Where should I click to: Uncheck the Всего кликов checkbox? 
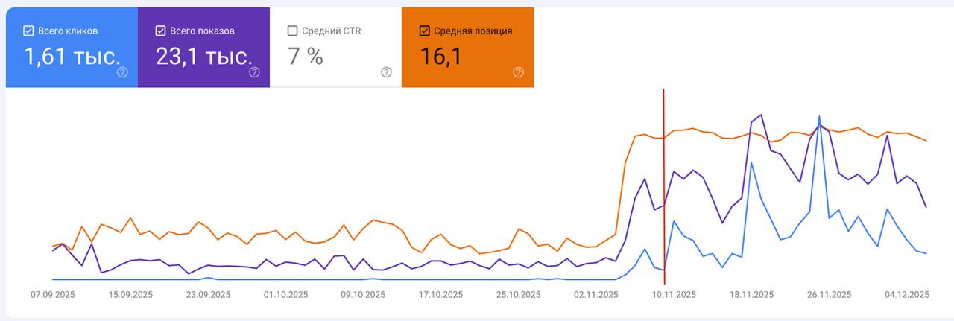pos(29,31)
